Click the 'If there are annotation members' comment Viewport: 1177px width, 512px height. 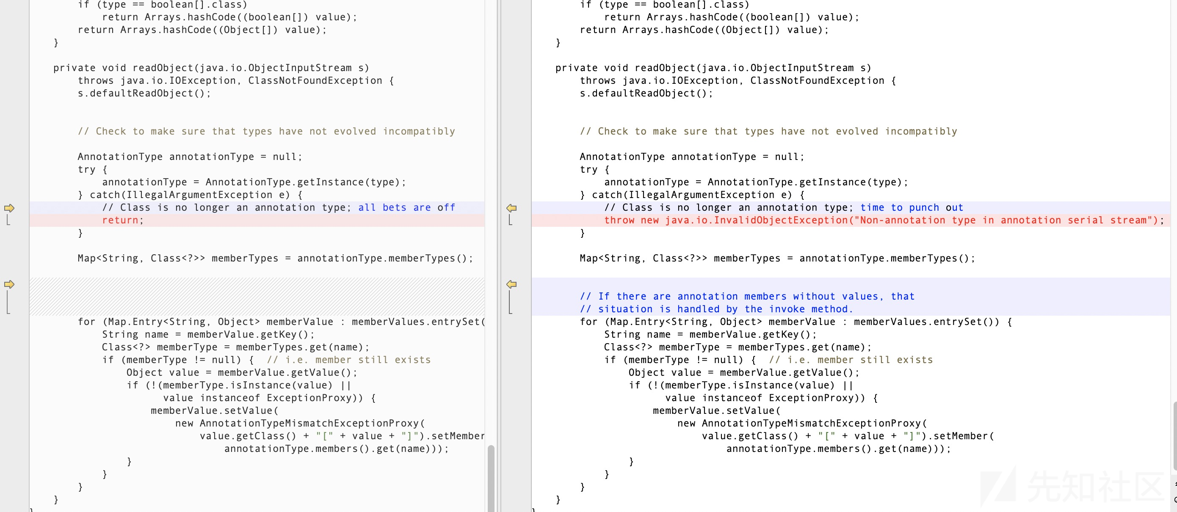pos(747,297)
